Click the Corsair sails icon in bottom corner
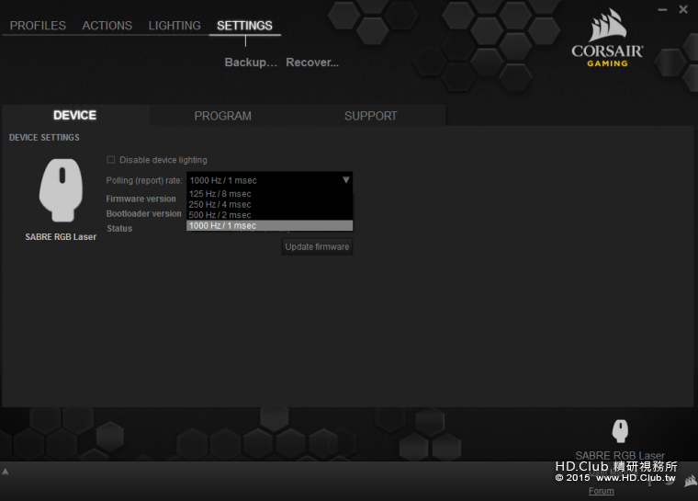The height and width of the screenshot is (501, 698). pyautogui.click(x=691, y=481)
